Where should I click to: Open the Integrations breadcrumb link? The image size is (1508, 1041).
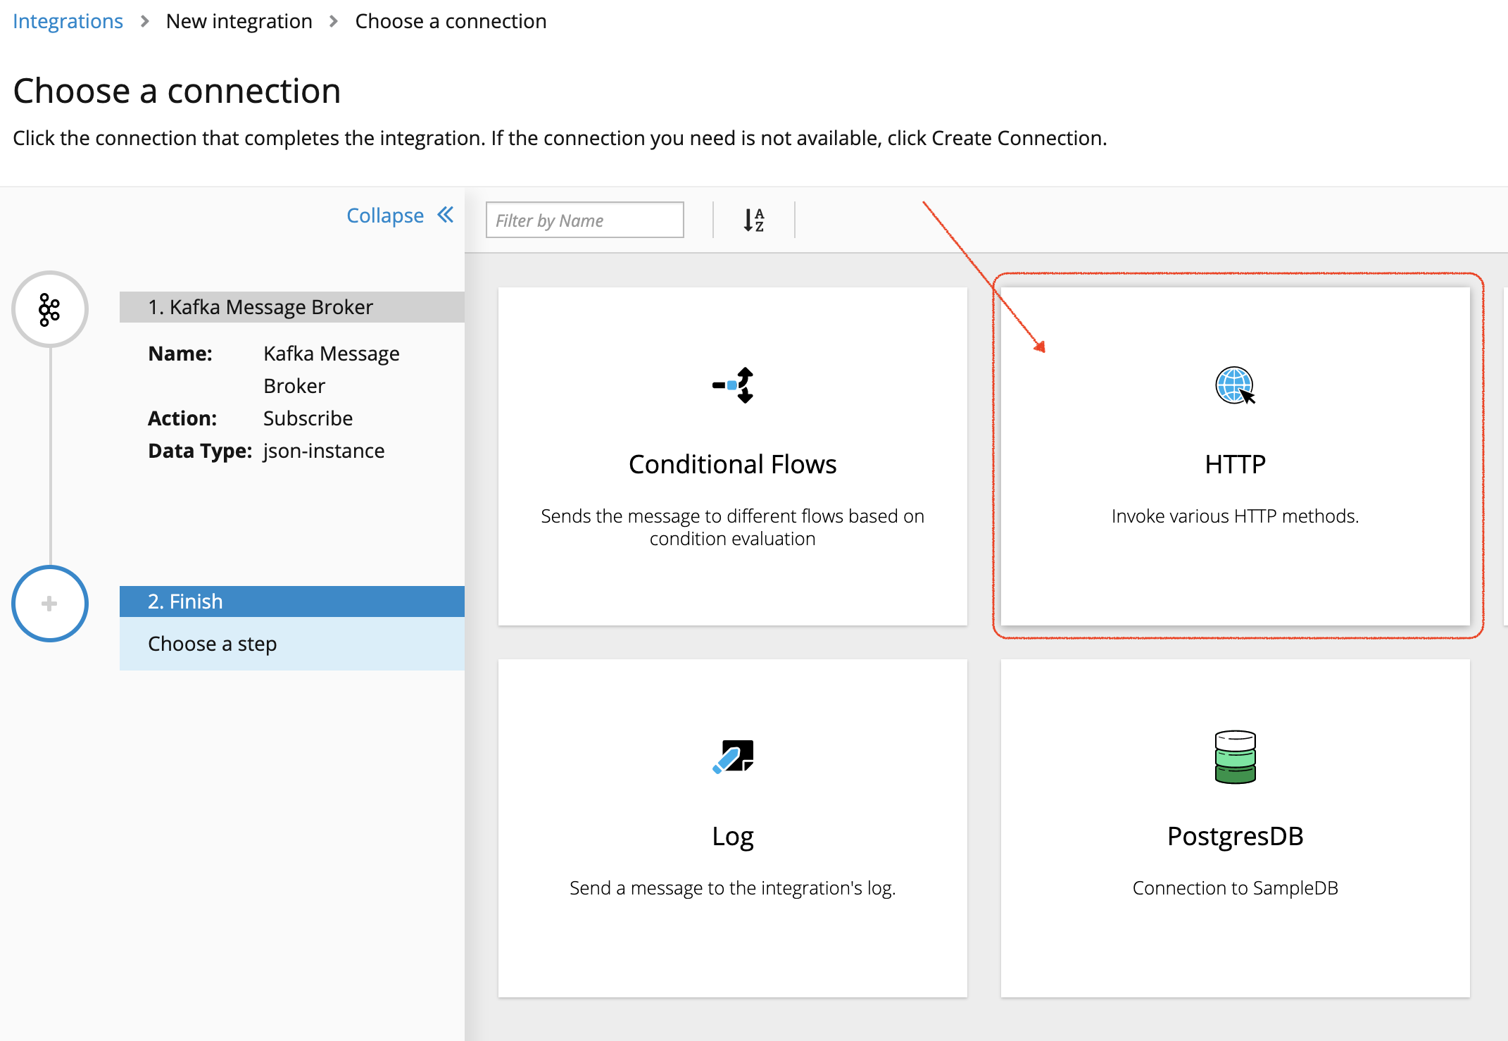click(68, 21)
